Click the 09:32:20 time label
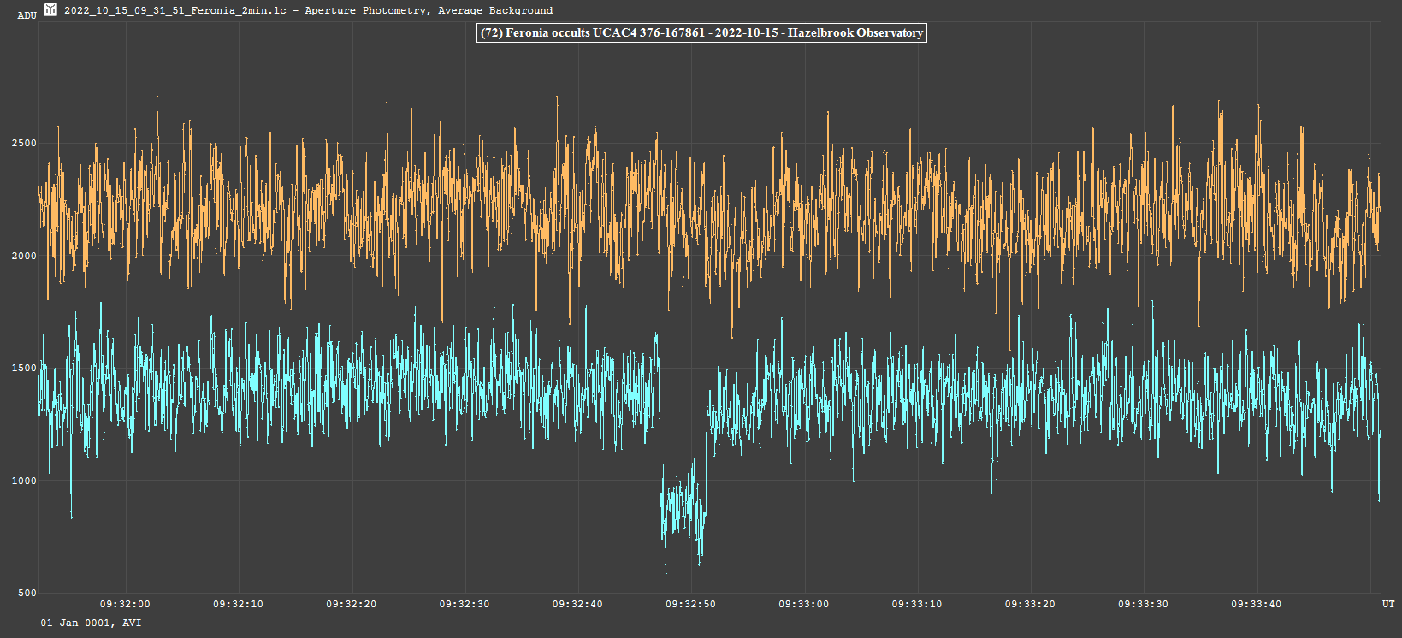 point(352,604)
